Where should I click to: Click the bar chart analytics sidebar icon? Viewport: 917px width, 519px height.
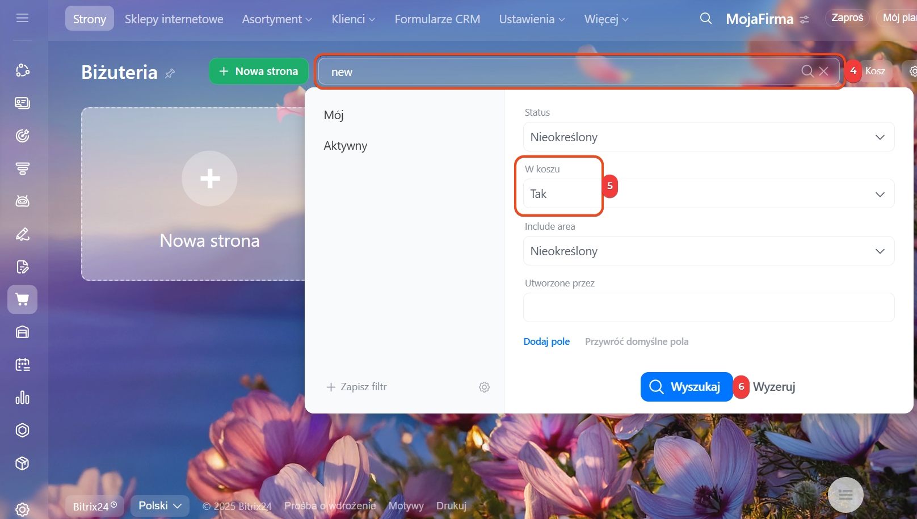tap(22, 398)
